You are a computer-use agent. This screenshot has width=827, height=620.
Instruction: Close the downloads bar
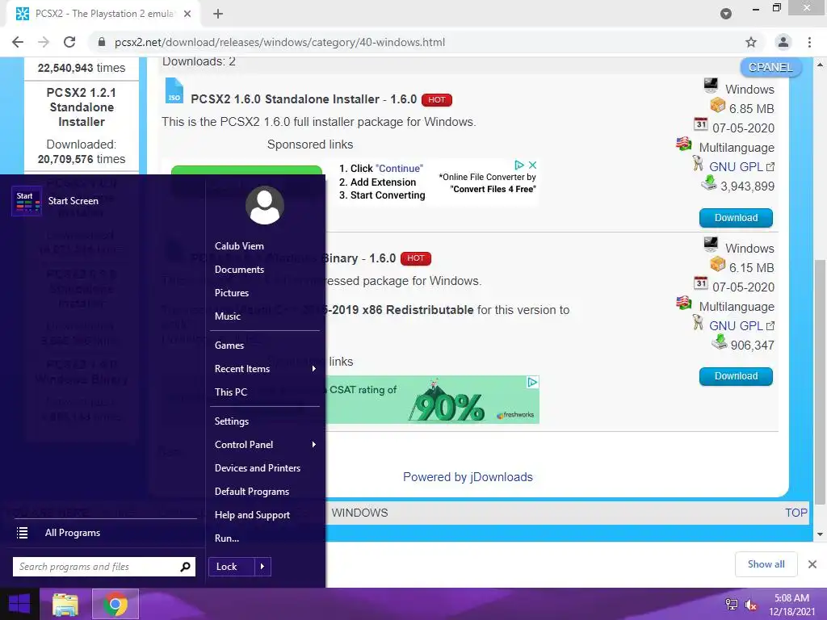click(812, 564)
